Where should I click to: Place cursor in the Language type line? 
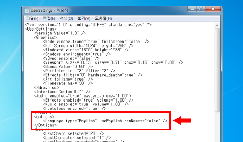(105, 121)
